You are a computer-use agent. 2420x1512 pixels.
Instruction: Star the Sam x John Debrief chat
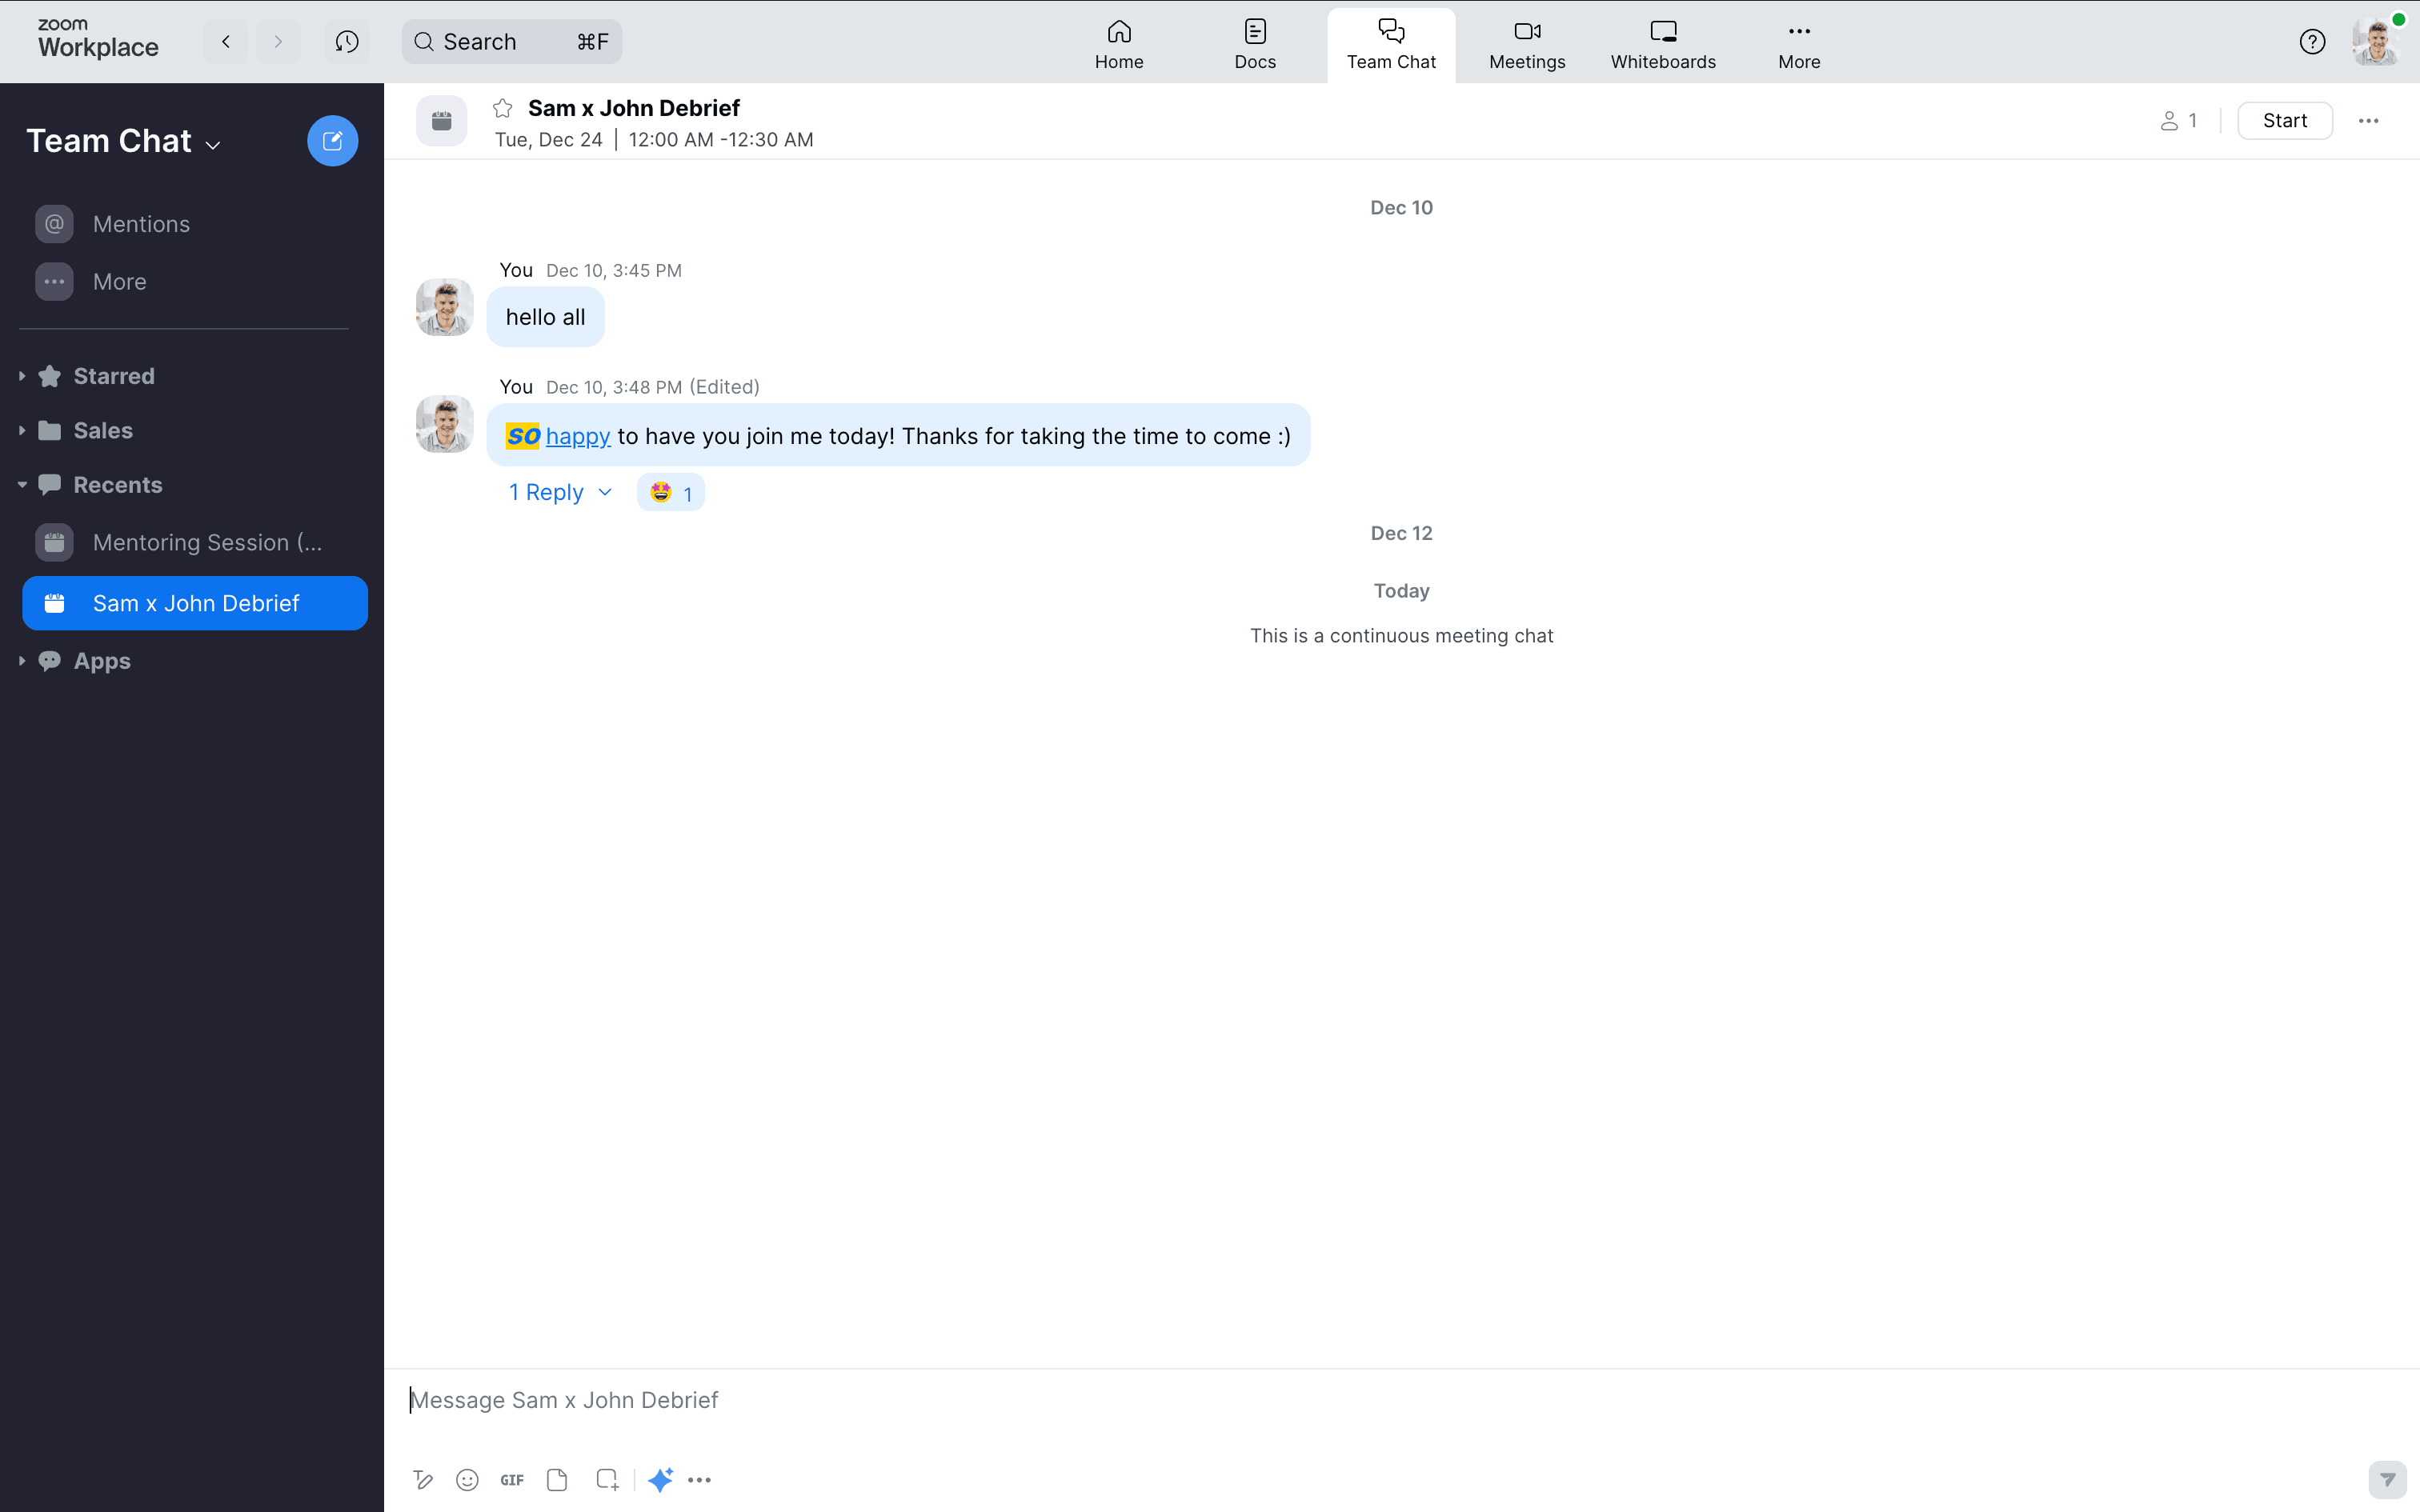[x=503, y=108]
